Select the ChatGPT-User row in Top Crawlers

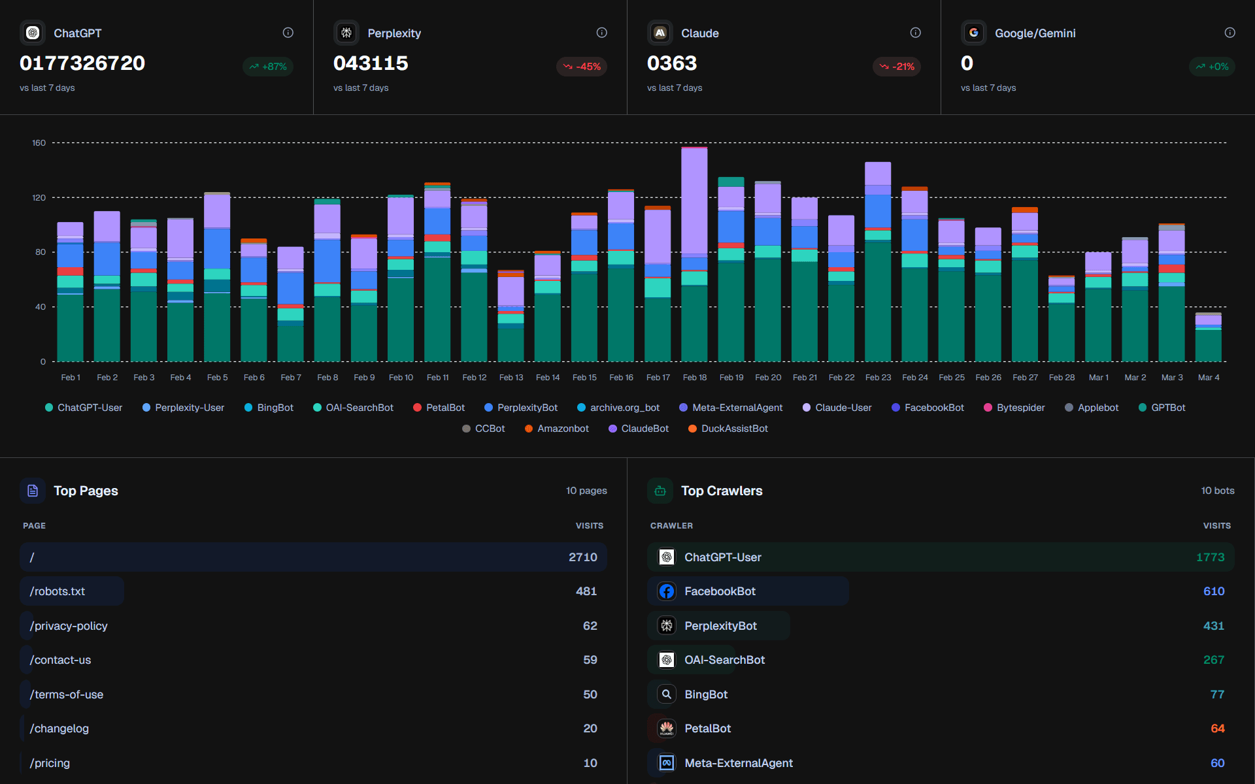941,557
